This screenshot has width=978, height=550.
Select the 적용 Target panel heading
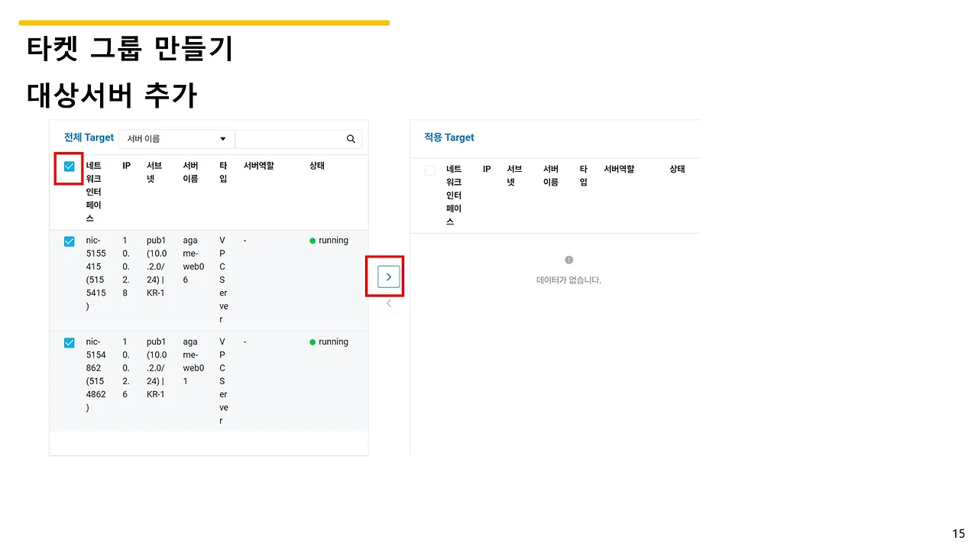pyautogui.click(x=449, y=137)
